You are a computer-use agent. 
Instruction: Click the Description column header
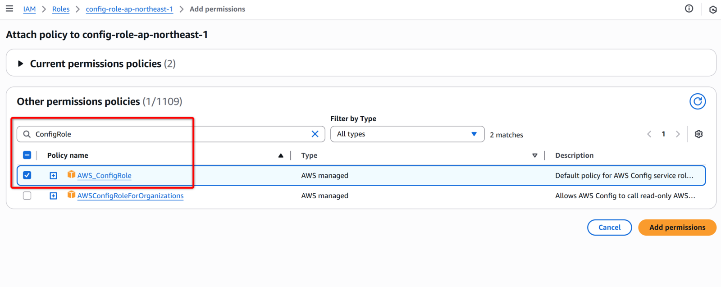(574, 155)
